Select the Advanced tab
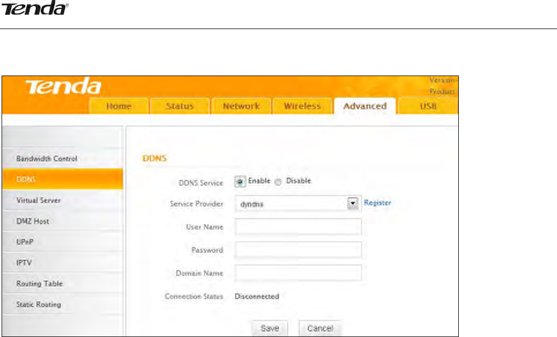 click(365, 106)
